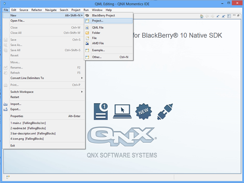This screenshot has width=244, height=183.
Task: Click the AMD File image icon
Action: (87, 43)
